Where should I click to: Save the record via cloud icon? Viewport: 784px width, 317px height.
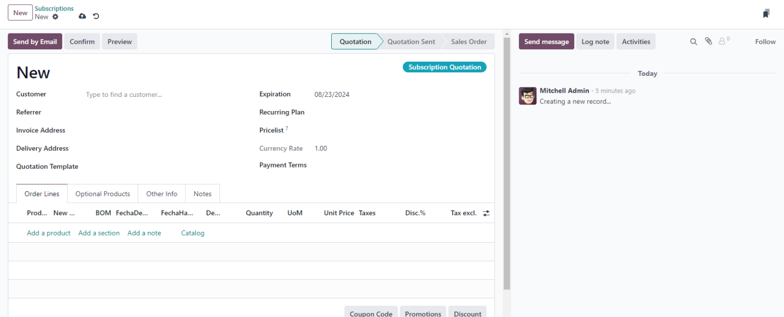tap(82, 16)
